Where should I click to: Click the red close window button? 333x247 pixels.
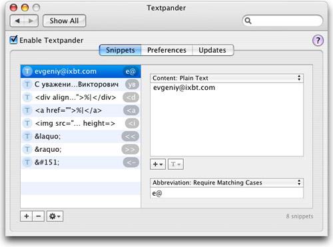tap(13, 8)
